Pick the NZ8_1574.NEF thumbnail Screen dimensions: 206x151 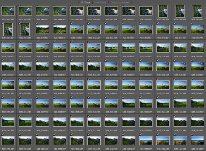coord(129,122)
